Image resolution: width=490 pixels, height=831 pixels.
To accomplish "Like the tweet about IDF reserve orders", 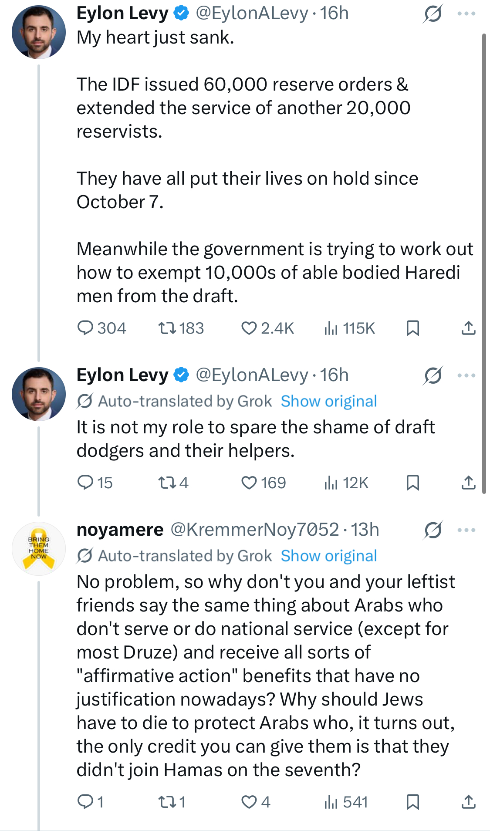I will pyautogui.click(x=249, y=328).
